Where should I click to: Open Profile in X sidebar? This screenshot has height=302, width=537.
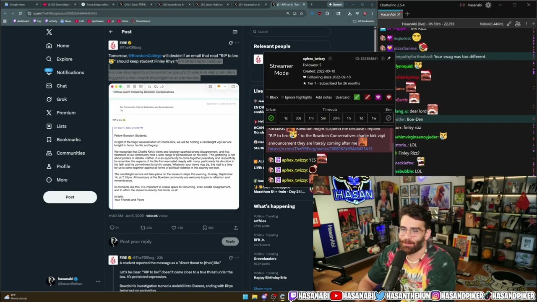[x=58, y=167]
